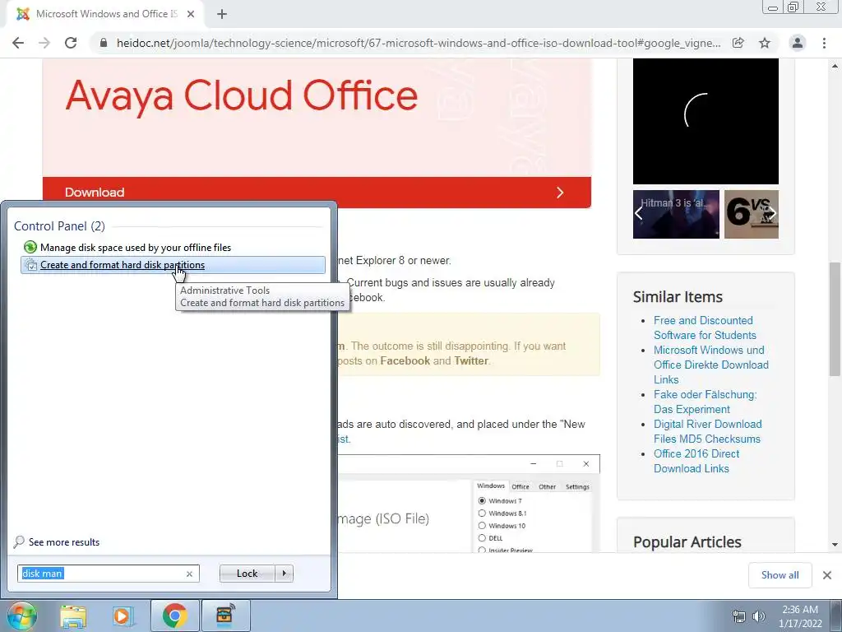Dismiss the downloads bar with X
This screenshot has height=632, width=842.
click(827, 575)
